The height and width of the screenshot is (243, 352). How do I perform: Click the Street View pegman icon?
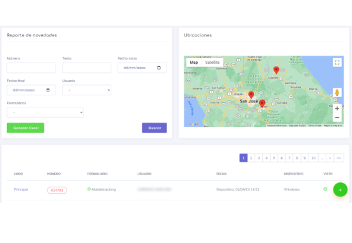[337, 93]
